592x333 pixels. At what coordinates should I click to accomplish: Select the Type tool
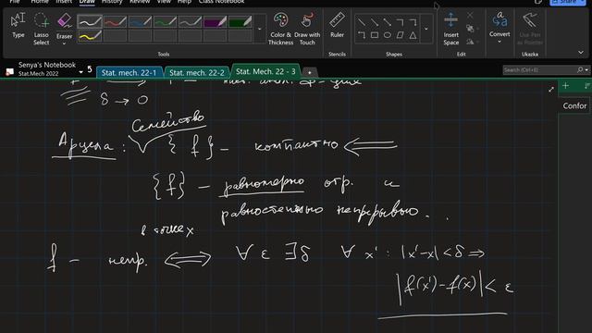(18, 26)
